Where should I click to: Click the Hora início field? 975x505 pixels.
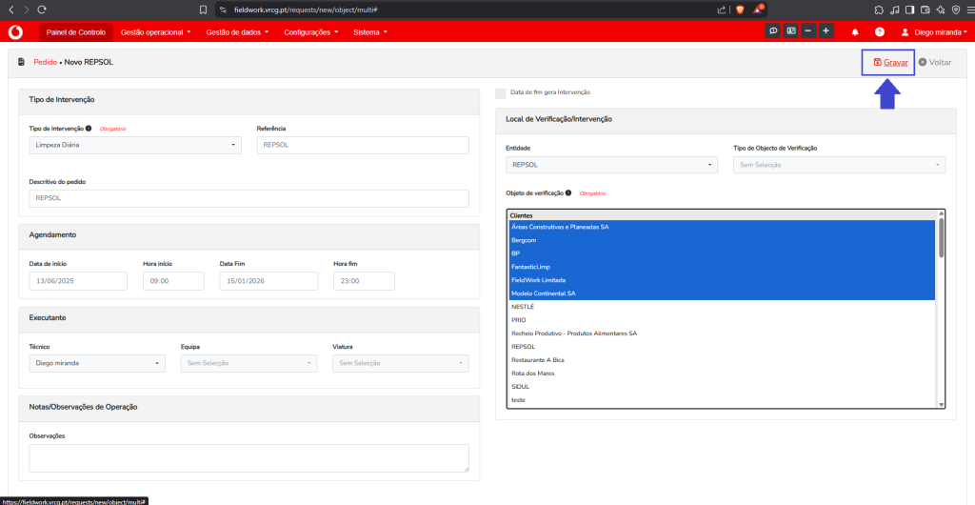173,281
